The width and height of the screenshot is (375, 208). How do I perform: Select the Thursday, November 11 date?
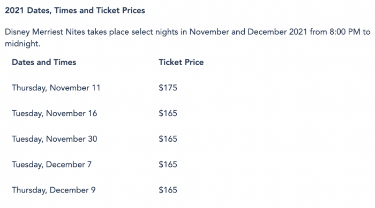point(56,88)
